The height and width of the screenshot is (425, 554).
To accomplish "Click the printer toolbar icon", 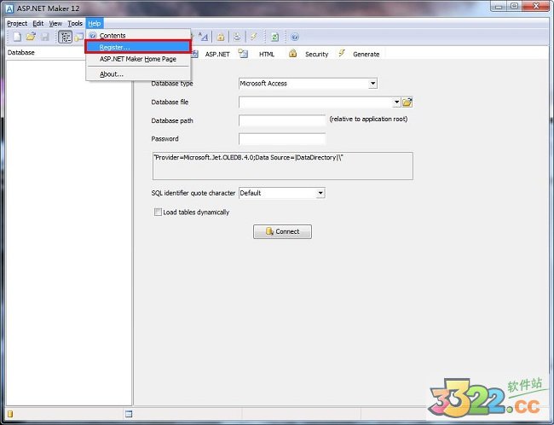I will [x=238, y=37].
